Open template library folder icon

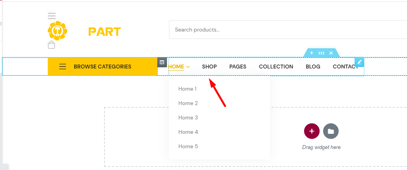click(x=331, y=131)
